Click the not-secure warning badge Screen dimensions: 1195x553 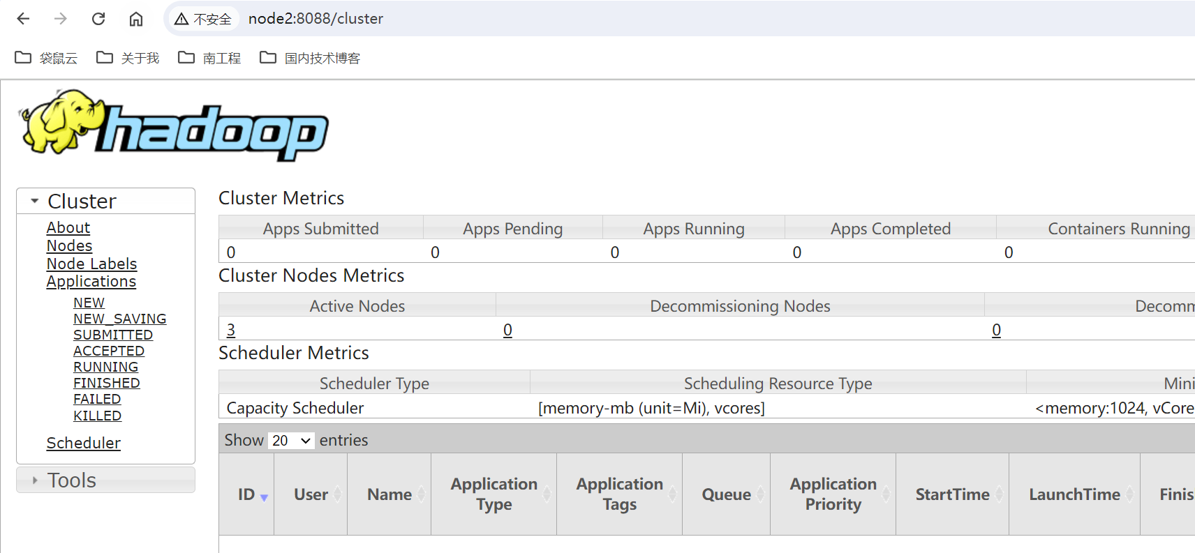tap(202, 19)
